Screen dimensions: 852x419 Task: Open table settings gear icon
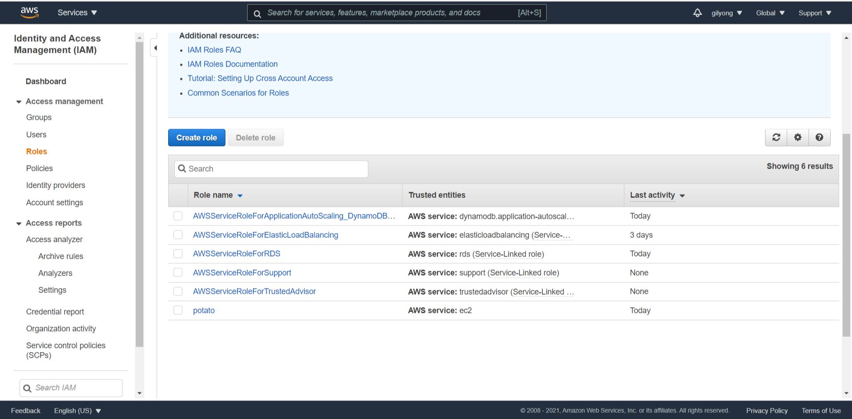tap(798, 138)
